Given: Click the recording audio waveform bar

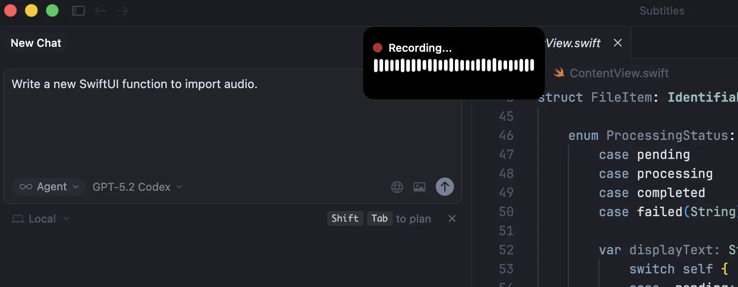Looking at the screenshot, I should (454, 65).
